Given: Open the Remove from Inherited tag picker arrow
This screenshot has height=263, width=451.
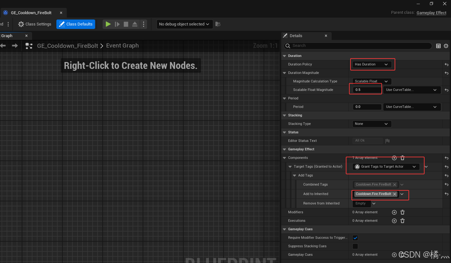Looking at the screenshot, I should pyautogui.click(x=374, y=204).
